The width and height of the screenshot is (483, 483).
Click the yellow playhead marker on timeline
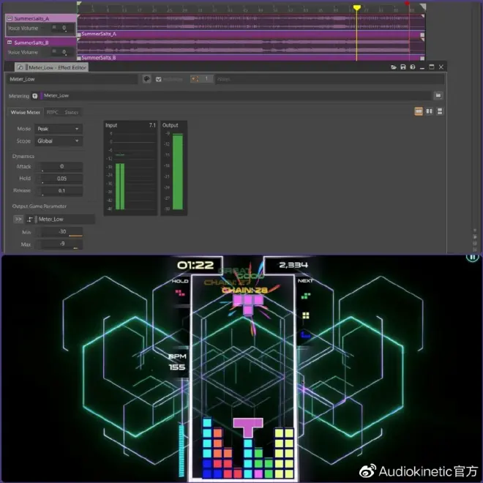357,8
